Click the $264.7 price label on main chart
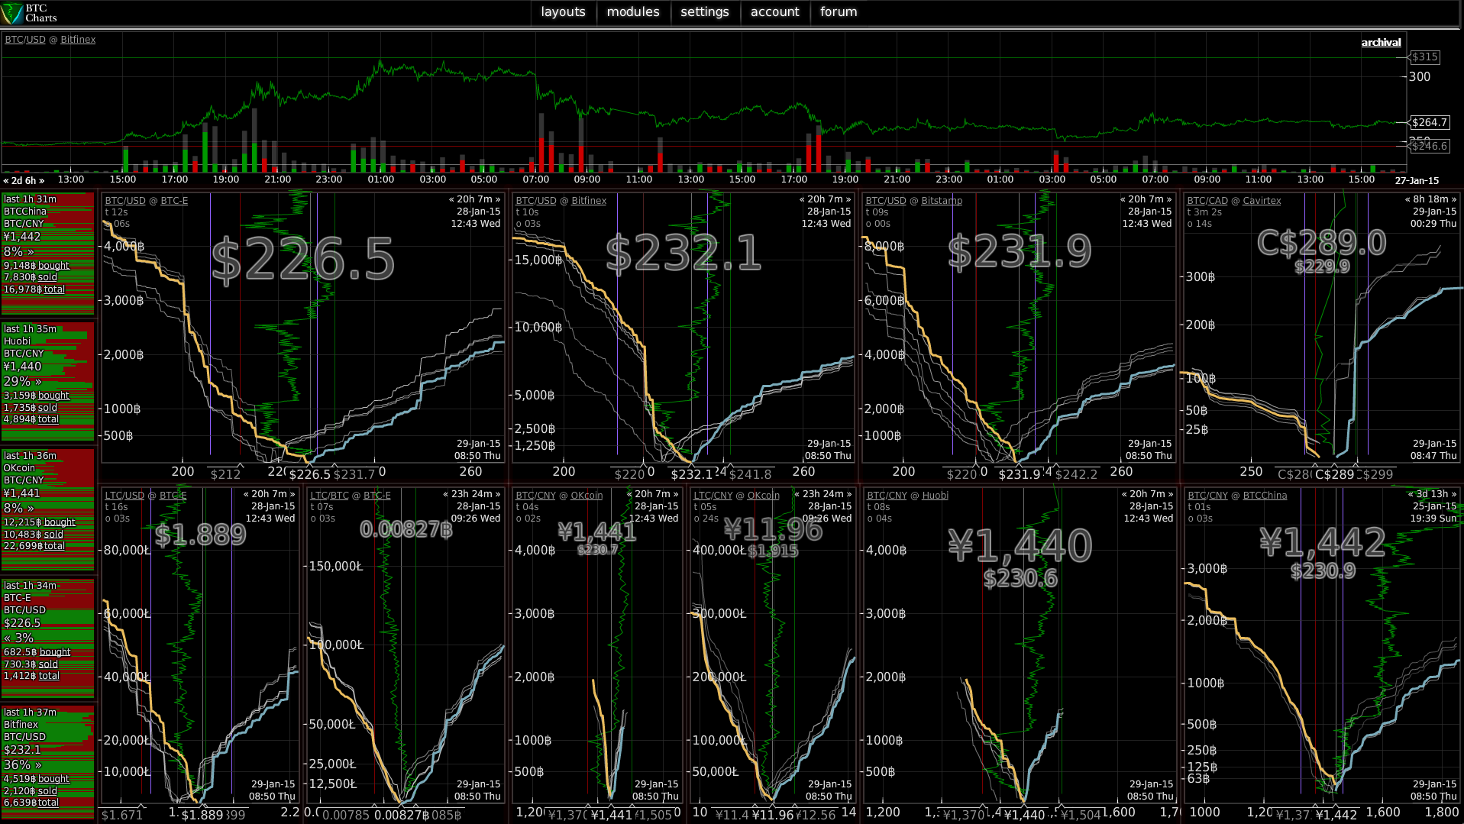Image resolution: width=1464 pixels, height=824 pixels. click(1429, 122)
